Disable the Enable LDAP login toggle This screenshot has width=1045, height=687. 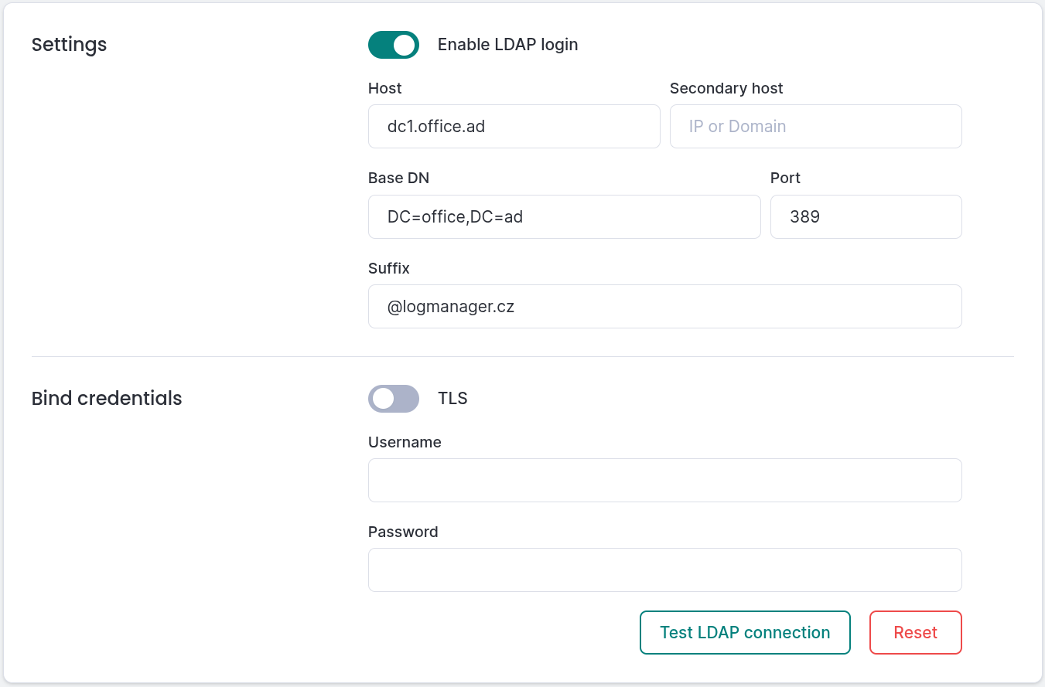coord(393,45)
